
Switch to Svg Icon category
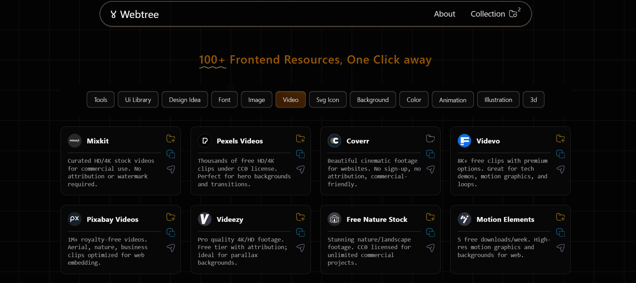pyautogui.click(x=328, y=100)
